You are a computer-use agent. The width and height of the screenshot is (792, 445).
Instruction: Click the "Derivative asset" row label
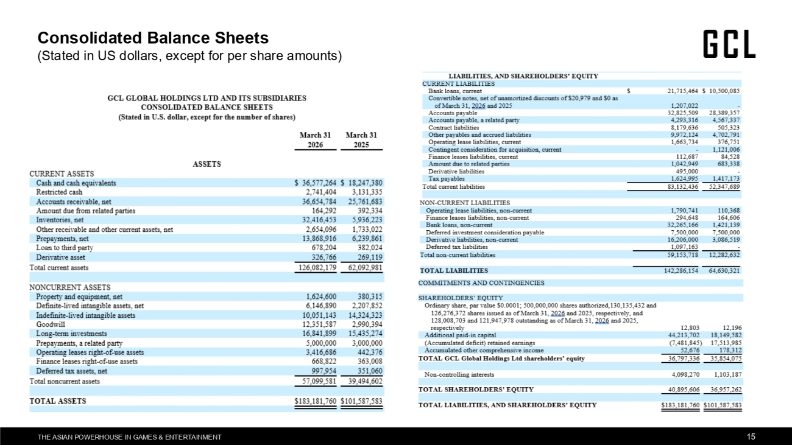tap(61, 258)
